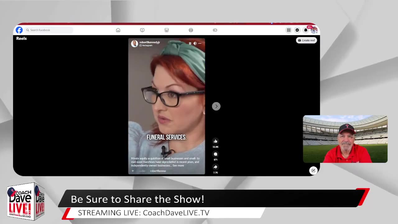Click the 871 comments count
The height and width of the screenshot is (224, 398).
215,160
